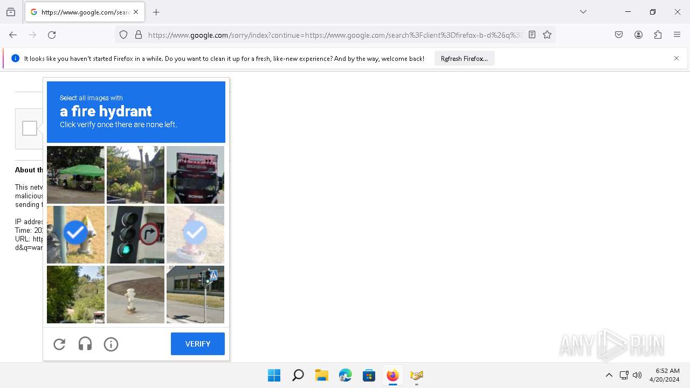
Task: Focus the URL address bar
Action: [x=334, y=34]
